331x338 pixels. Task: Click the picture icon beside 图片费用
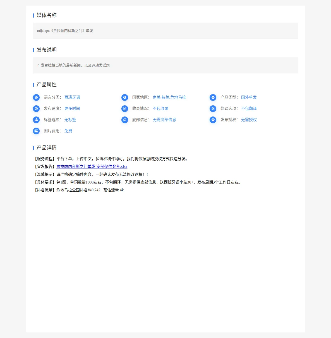point(36,131)
